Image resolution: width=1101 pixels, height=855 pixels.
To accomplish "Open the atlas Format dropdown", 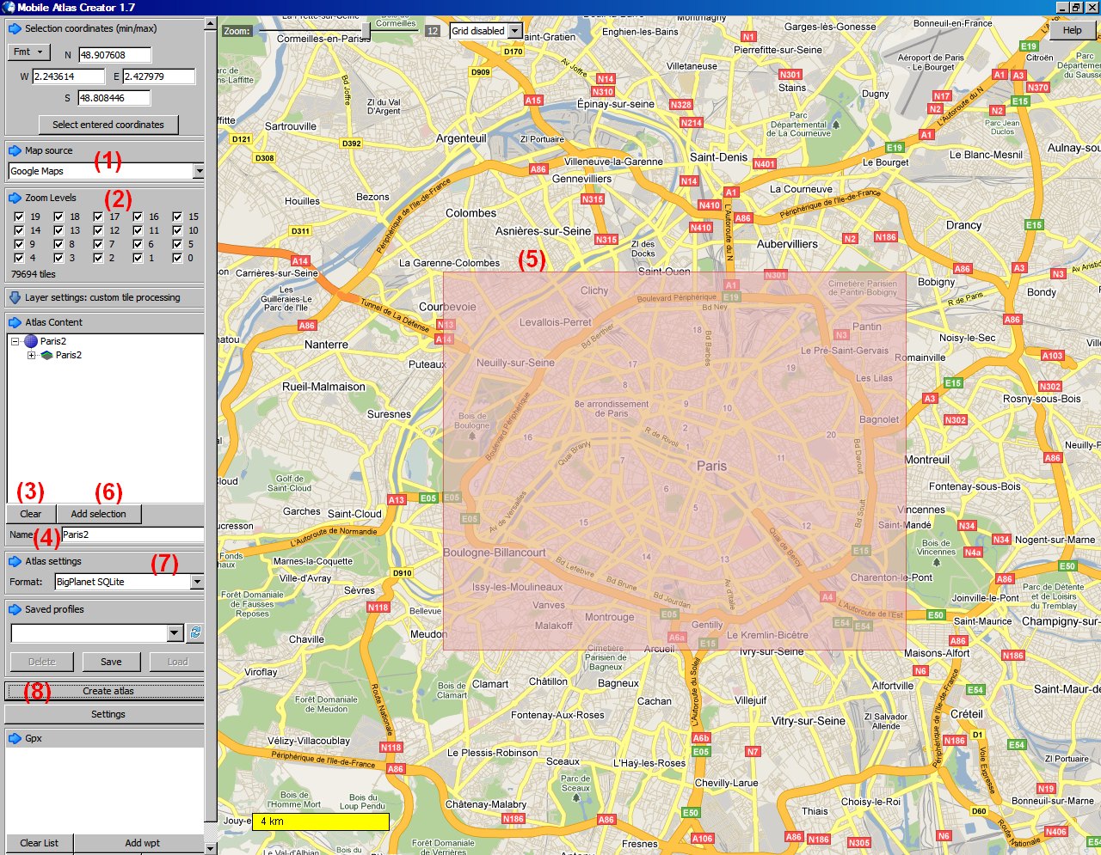I will coord(197,582).
